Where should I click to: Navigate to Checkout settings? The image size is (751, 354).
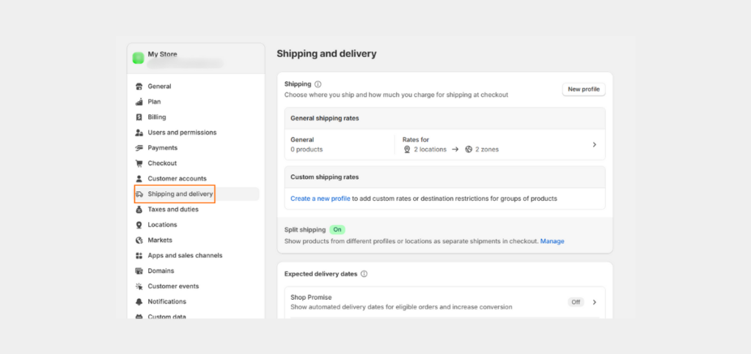(162, 163)
